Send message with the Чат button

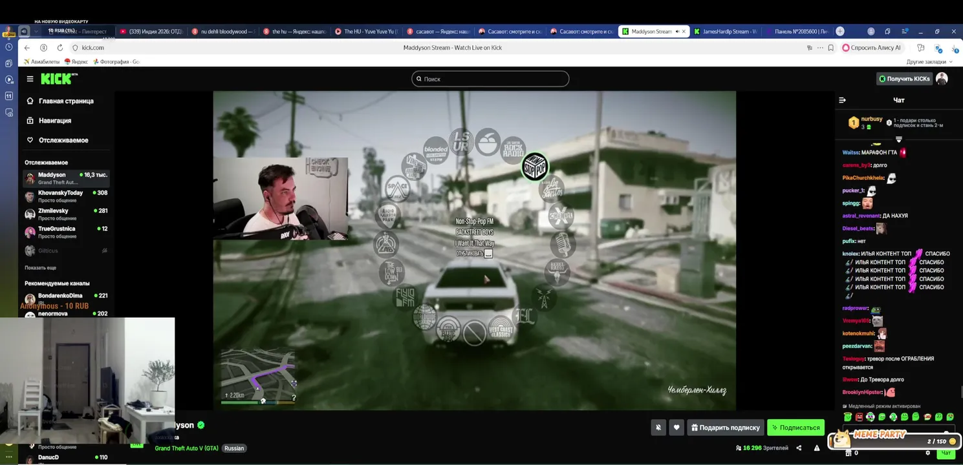946,453
